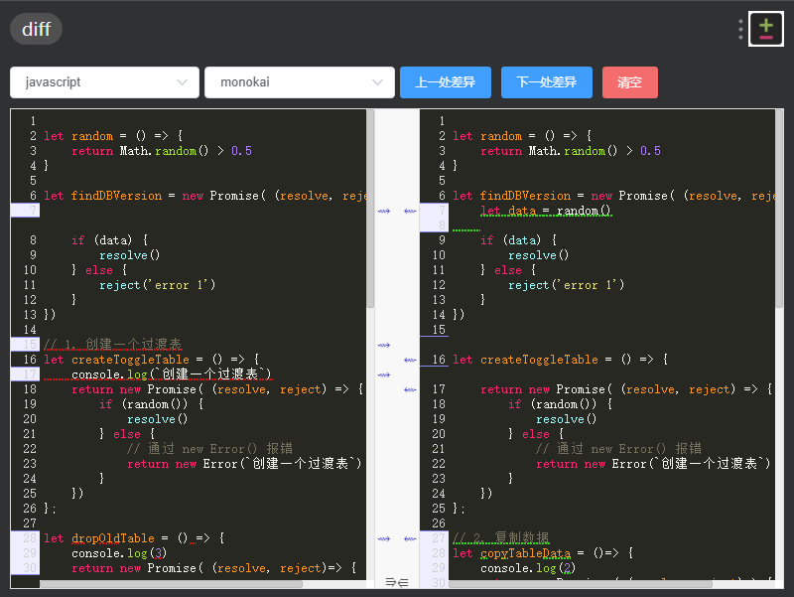Push left line 15 comment to the right

[x=384, y=345]
